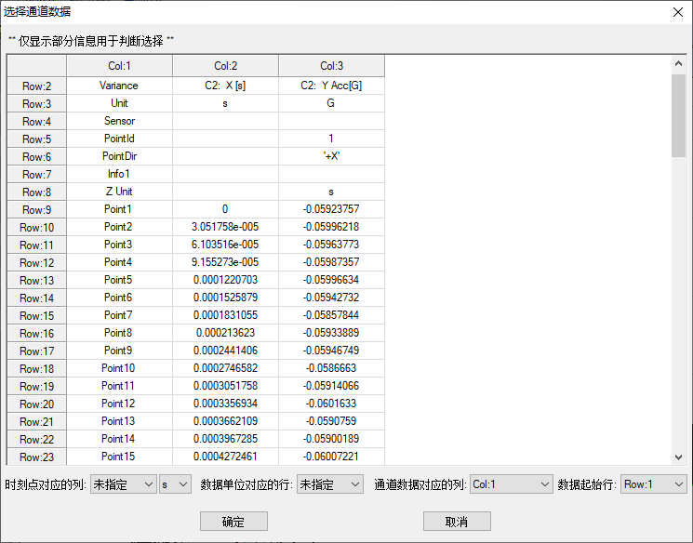
Task: Click the vertical scrollbar thumb
Action: 678,115
